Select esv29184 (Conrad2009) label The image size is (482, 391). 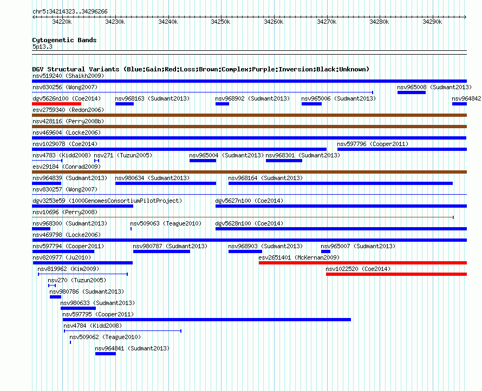pos(67,167)
